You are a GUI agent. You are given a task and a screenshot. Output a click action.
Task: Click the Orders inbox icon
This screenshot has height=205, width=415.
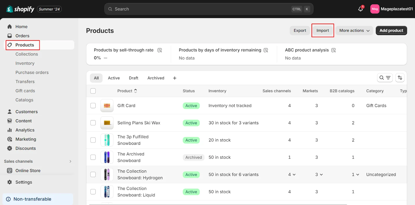pyautogui.click(x=10, y=36)
